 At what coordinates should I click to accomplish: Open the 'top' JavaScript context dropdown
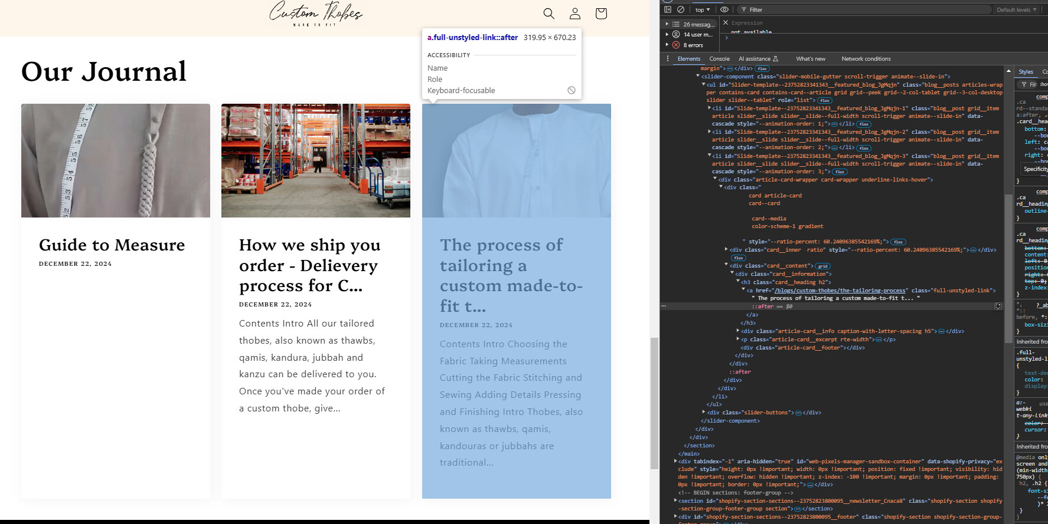(x=702, y=9)
